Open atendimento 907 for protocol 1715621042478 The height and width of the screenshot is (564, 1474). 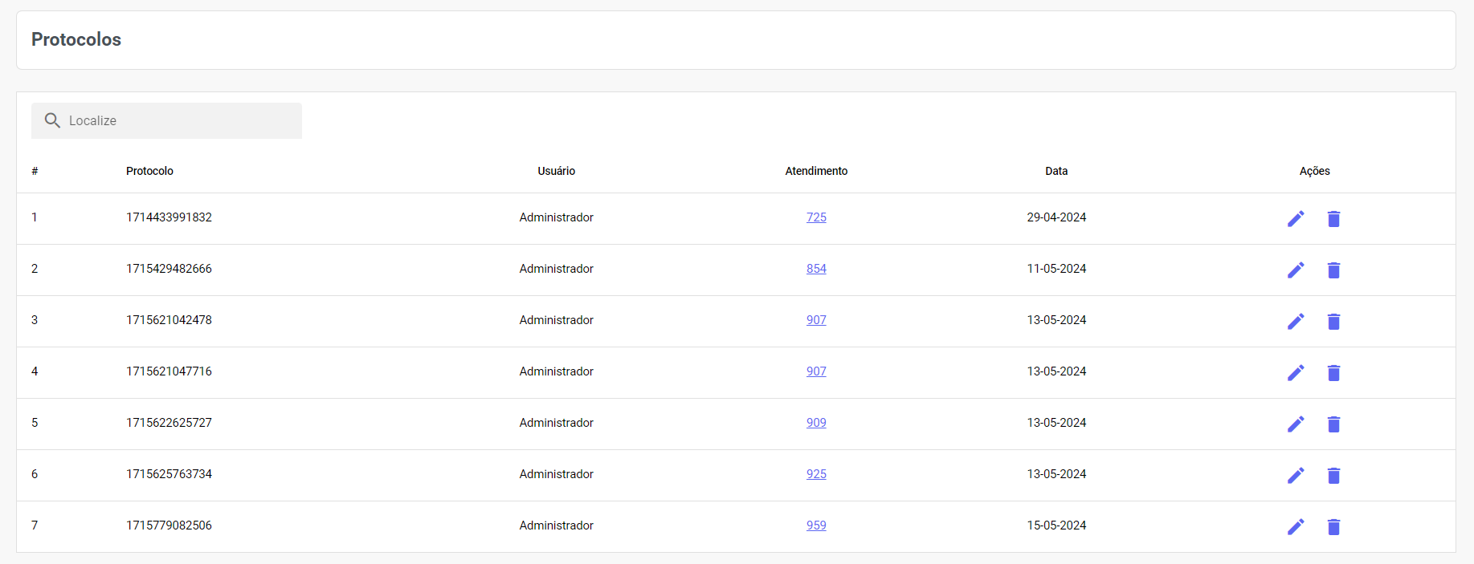pyautogui.click(x=816, y=320)
